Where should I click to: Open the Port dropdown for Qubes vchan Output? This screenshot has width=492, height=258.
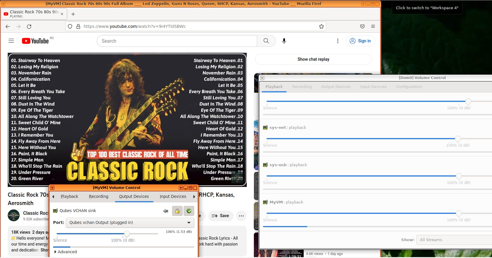(130, 222)
